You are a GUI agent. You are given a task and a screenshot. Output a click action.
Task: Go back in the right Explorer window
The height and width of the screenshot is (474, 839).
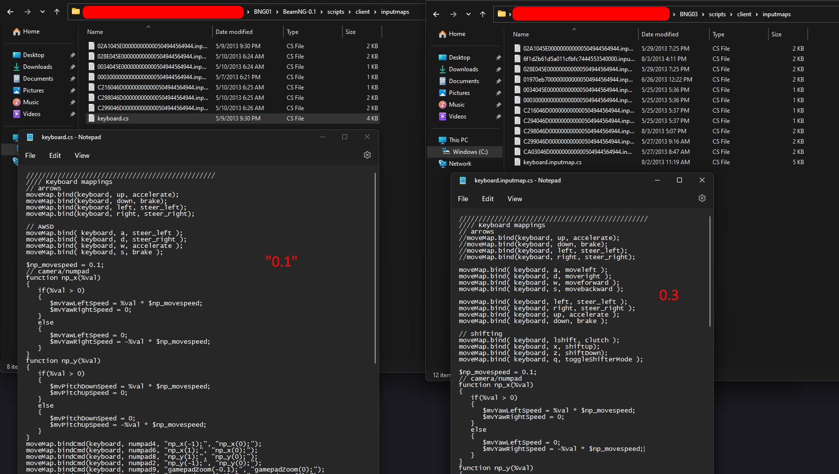(x=436, y=14)
